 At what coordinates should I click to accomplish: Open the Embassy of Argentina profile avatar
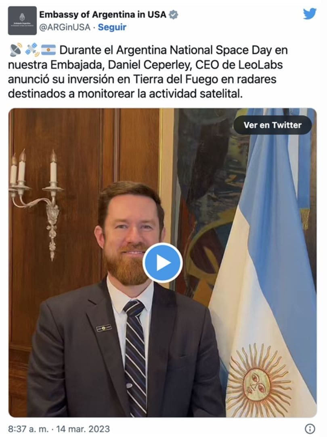22,20
